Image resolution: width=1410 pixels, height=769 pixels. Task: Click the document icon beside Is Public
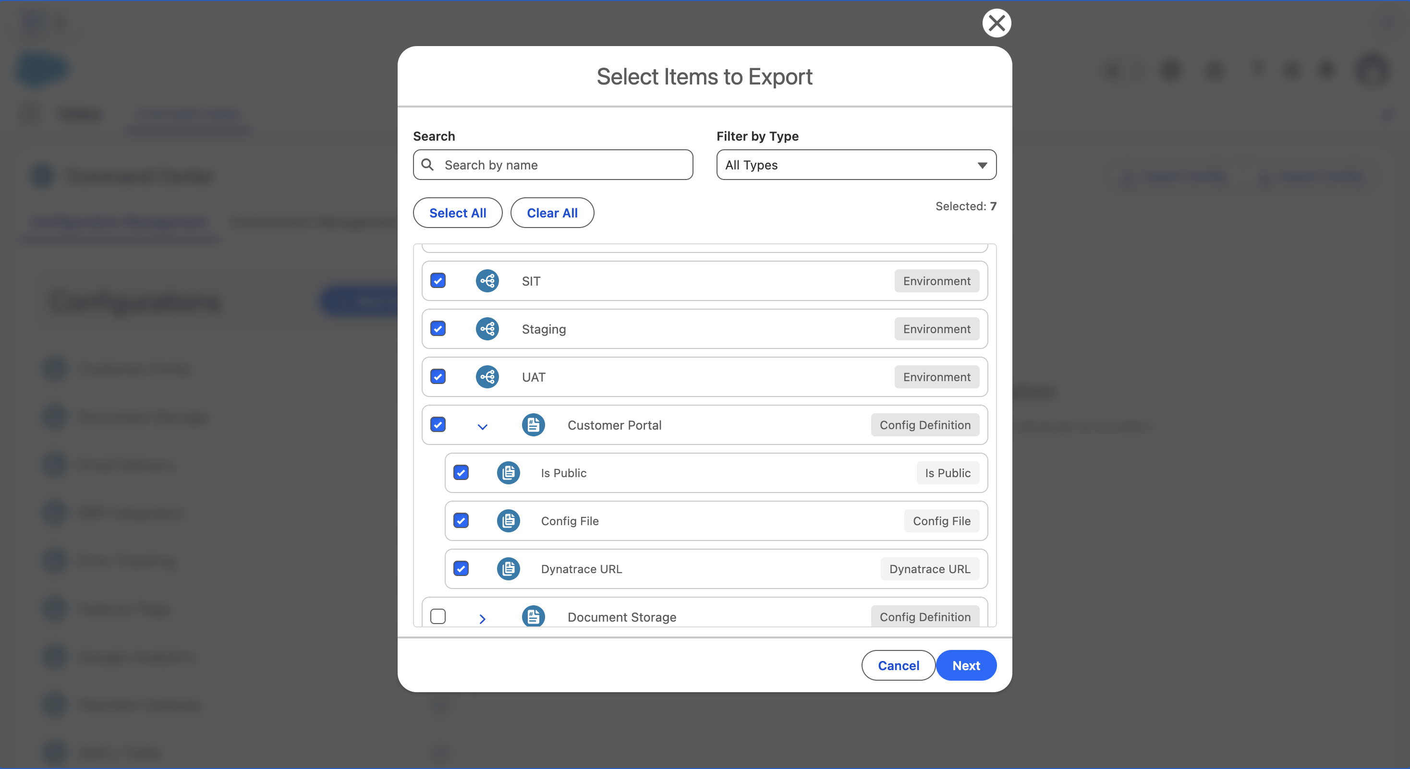[509, 472]
